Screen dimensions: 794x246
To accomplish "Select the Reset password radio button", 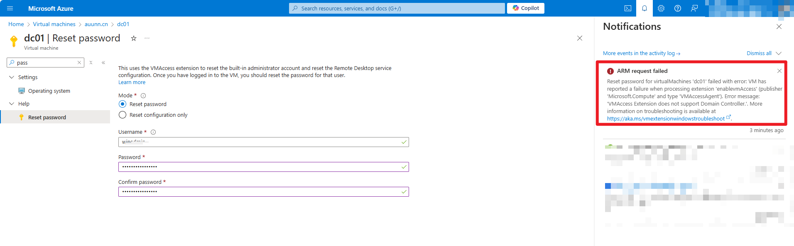I will point(123,104).
